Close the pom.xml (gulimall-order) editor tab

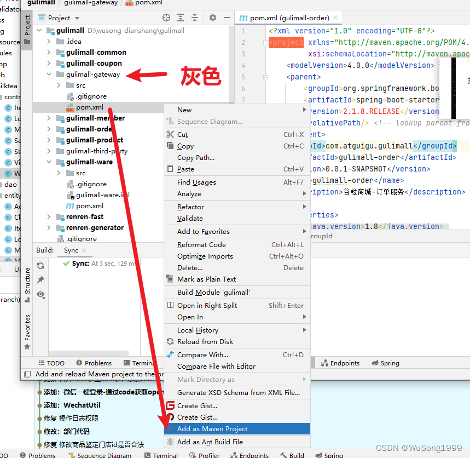pos(335,18)
